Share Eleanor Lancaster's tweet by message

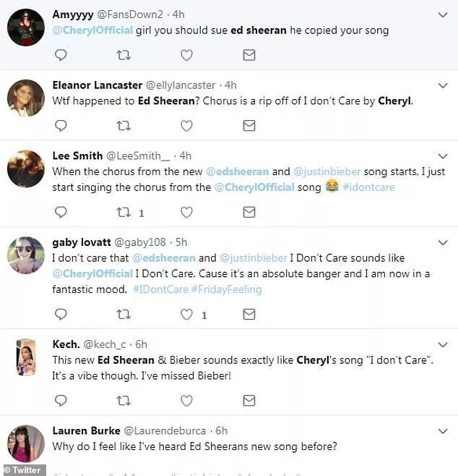pos(249,125)
